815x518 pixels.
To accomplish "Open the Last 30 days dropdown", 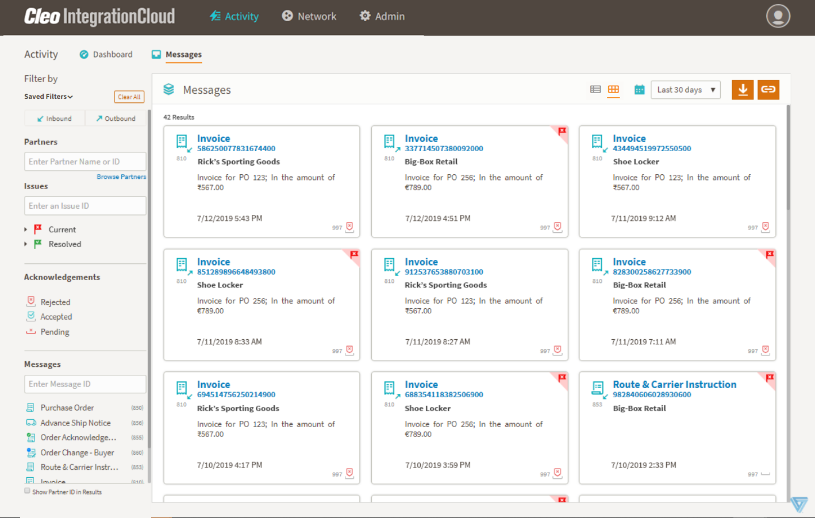I will click(685, 90).
